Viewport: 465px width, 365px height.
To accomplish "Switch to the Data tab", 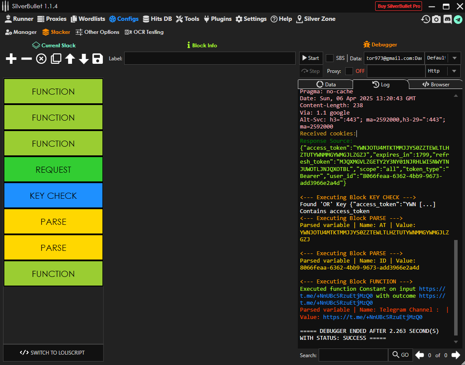I will [x=326, y=85].
